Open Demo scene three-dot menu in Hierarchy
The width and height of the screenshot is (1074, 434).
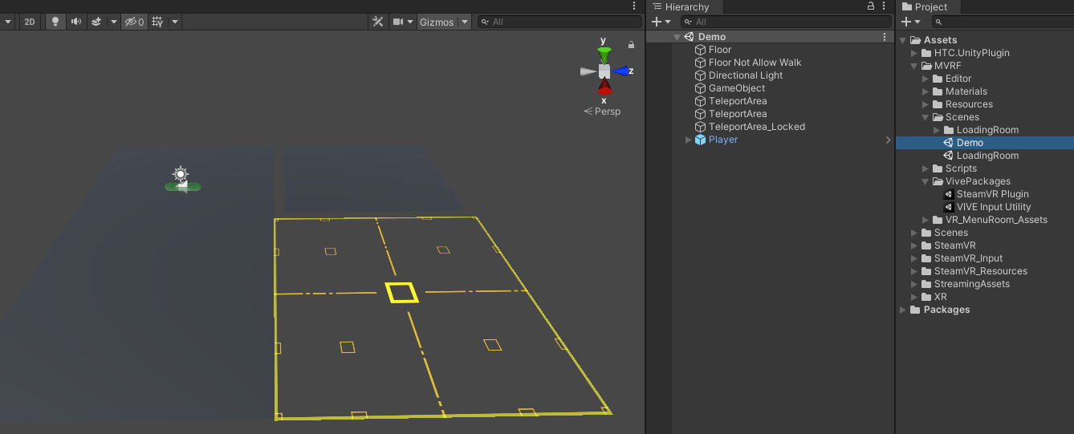click(x=885, y=37)
